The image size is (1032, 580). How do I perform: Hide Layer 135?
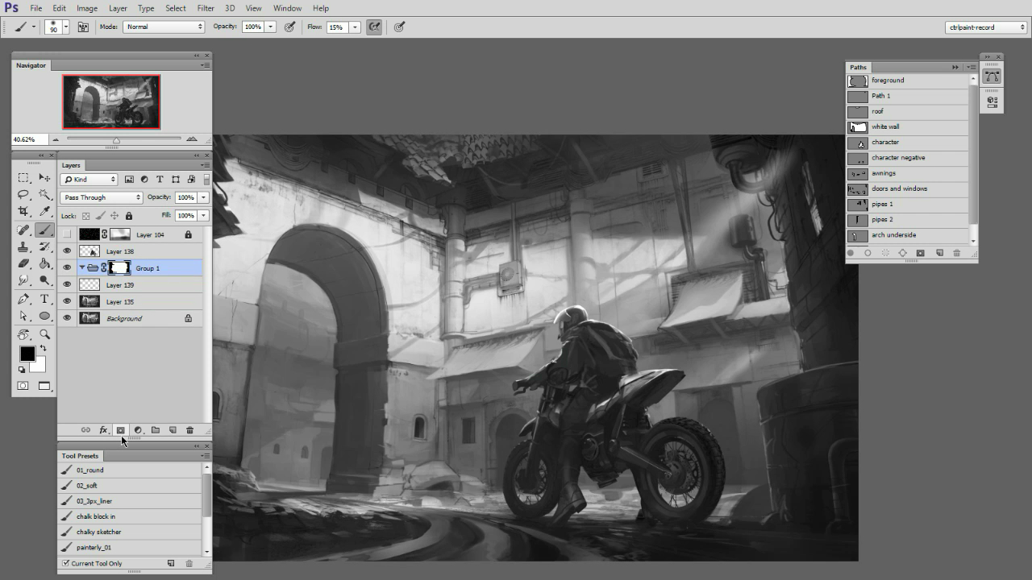(x=67, y=301)
